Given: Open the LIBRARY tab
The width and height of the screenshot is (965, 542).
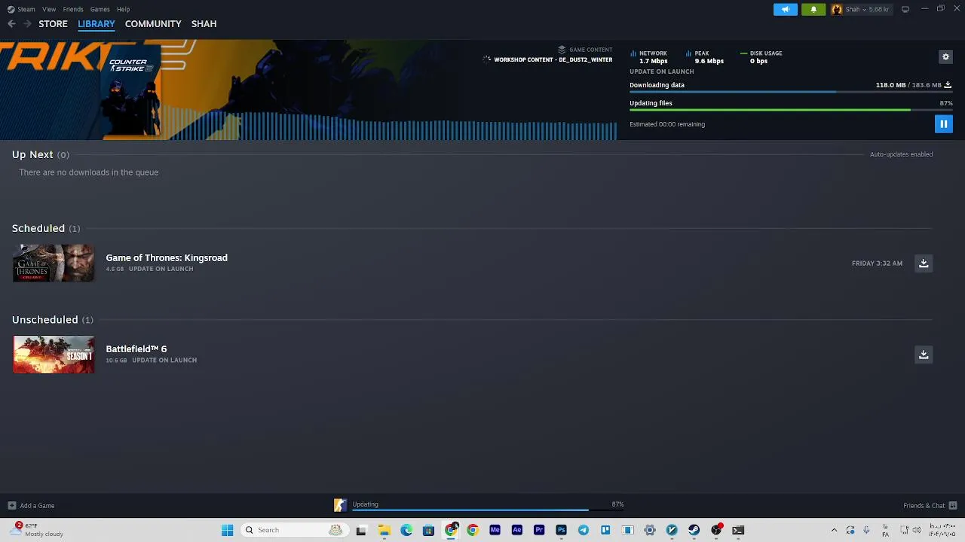Looking at the screenshot, I should 96,24.
